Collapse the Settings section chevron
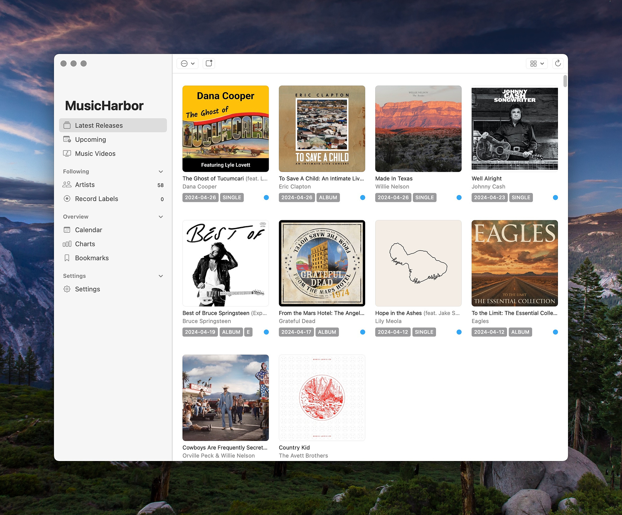Image resolution: width=622 pixels, height=515 pixels. (161, 276)
